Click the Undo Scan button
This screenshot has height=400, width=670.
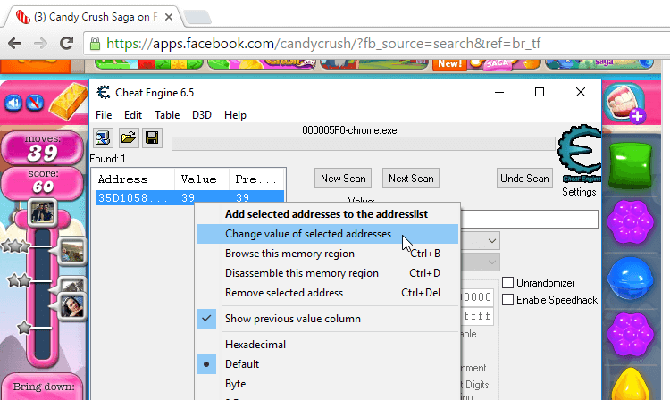[x=524, y=179]
